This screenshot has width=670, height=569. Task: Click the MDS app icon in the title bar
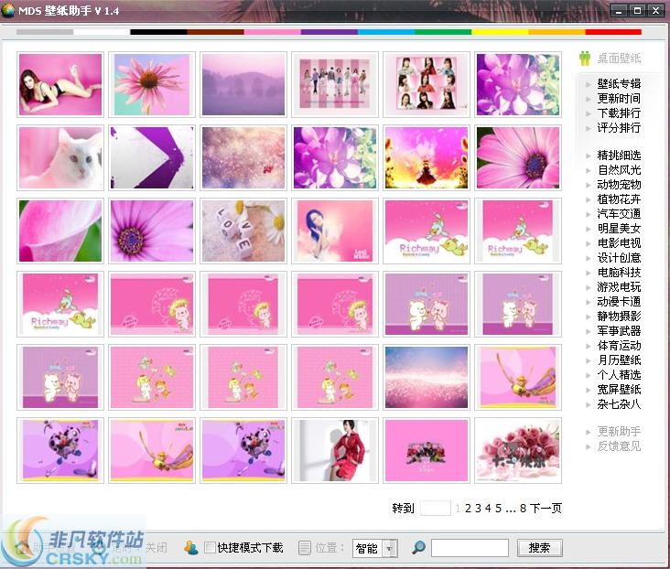coord(7,10)
